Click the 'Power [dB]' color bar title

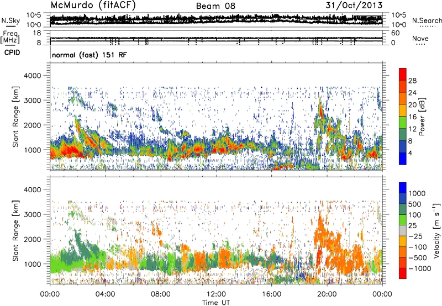(x=422, y=117)
